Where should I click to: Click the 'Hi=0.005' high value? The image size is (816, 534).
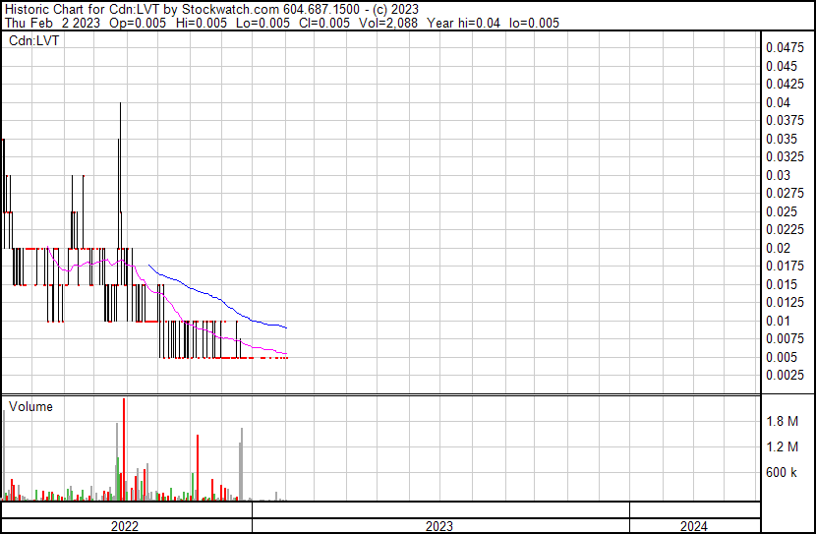(x=202, y=23)
